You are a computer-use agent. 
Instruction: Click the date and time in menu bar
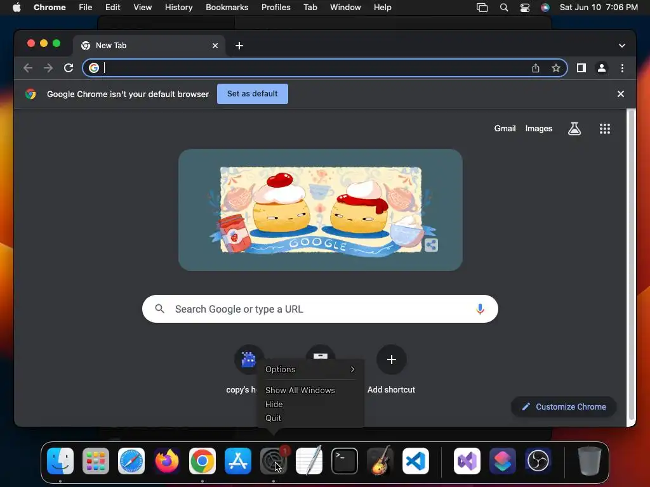(599, 8)
